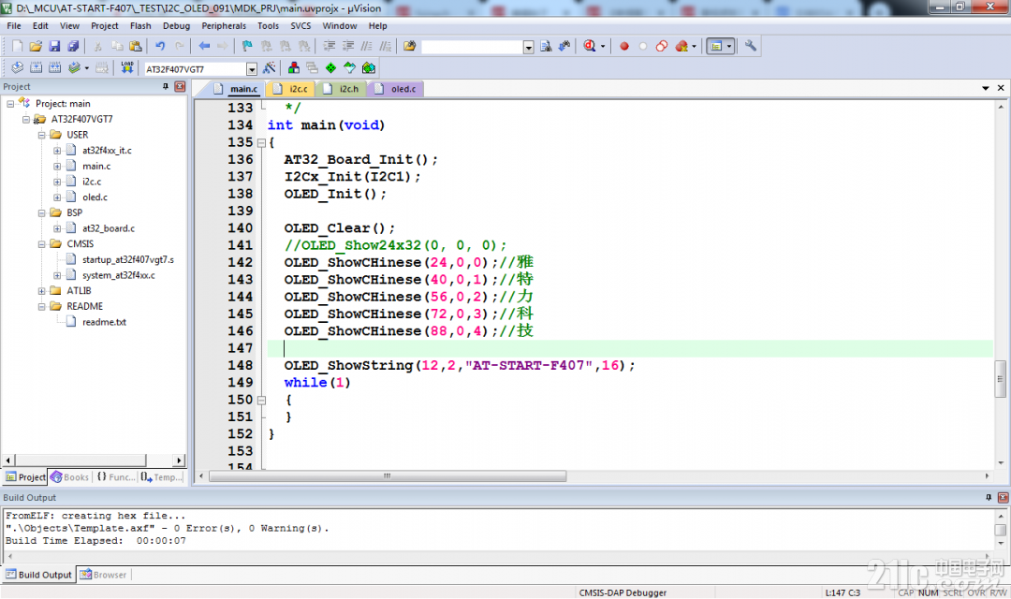Viewport: 1011px width, 599px height.
Task: Close the Project panel with its red X
Action: (x=180, y=86)
